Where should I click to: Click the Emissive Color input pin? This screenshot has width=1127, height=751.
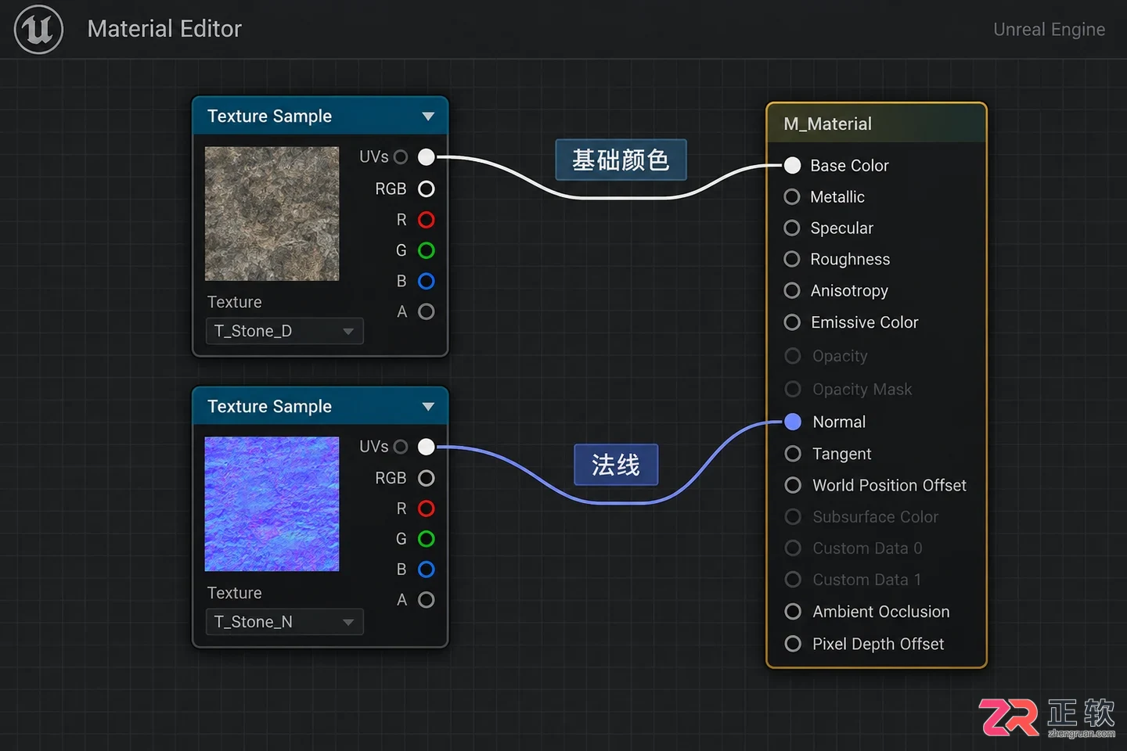[792, 322]
